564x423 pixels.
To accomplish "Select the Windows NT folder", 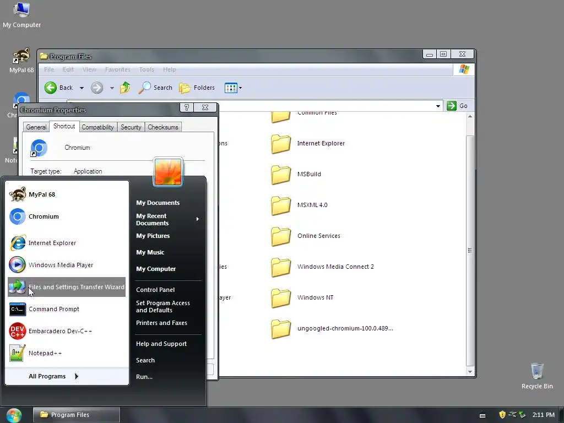I will pos(302,298).
